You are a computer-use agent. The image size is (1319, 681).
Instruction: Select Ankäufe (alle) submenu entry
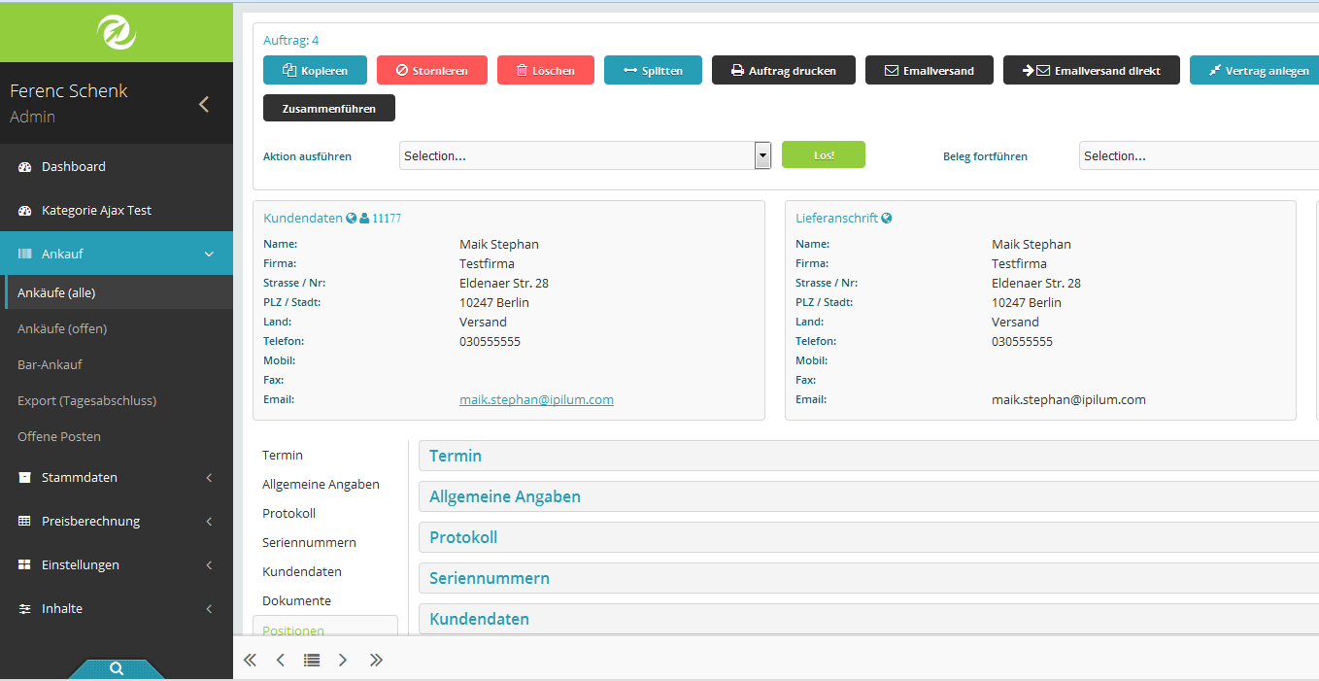tap(117, 292)
